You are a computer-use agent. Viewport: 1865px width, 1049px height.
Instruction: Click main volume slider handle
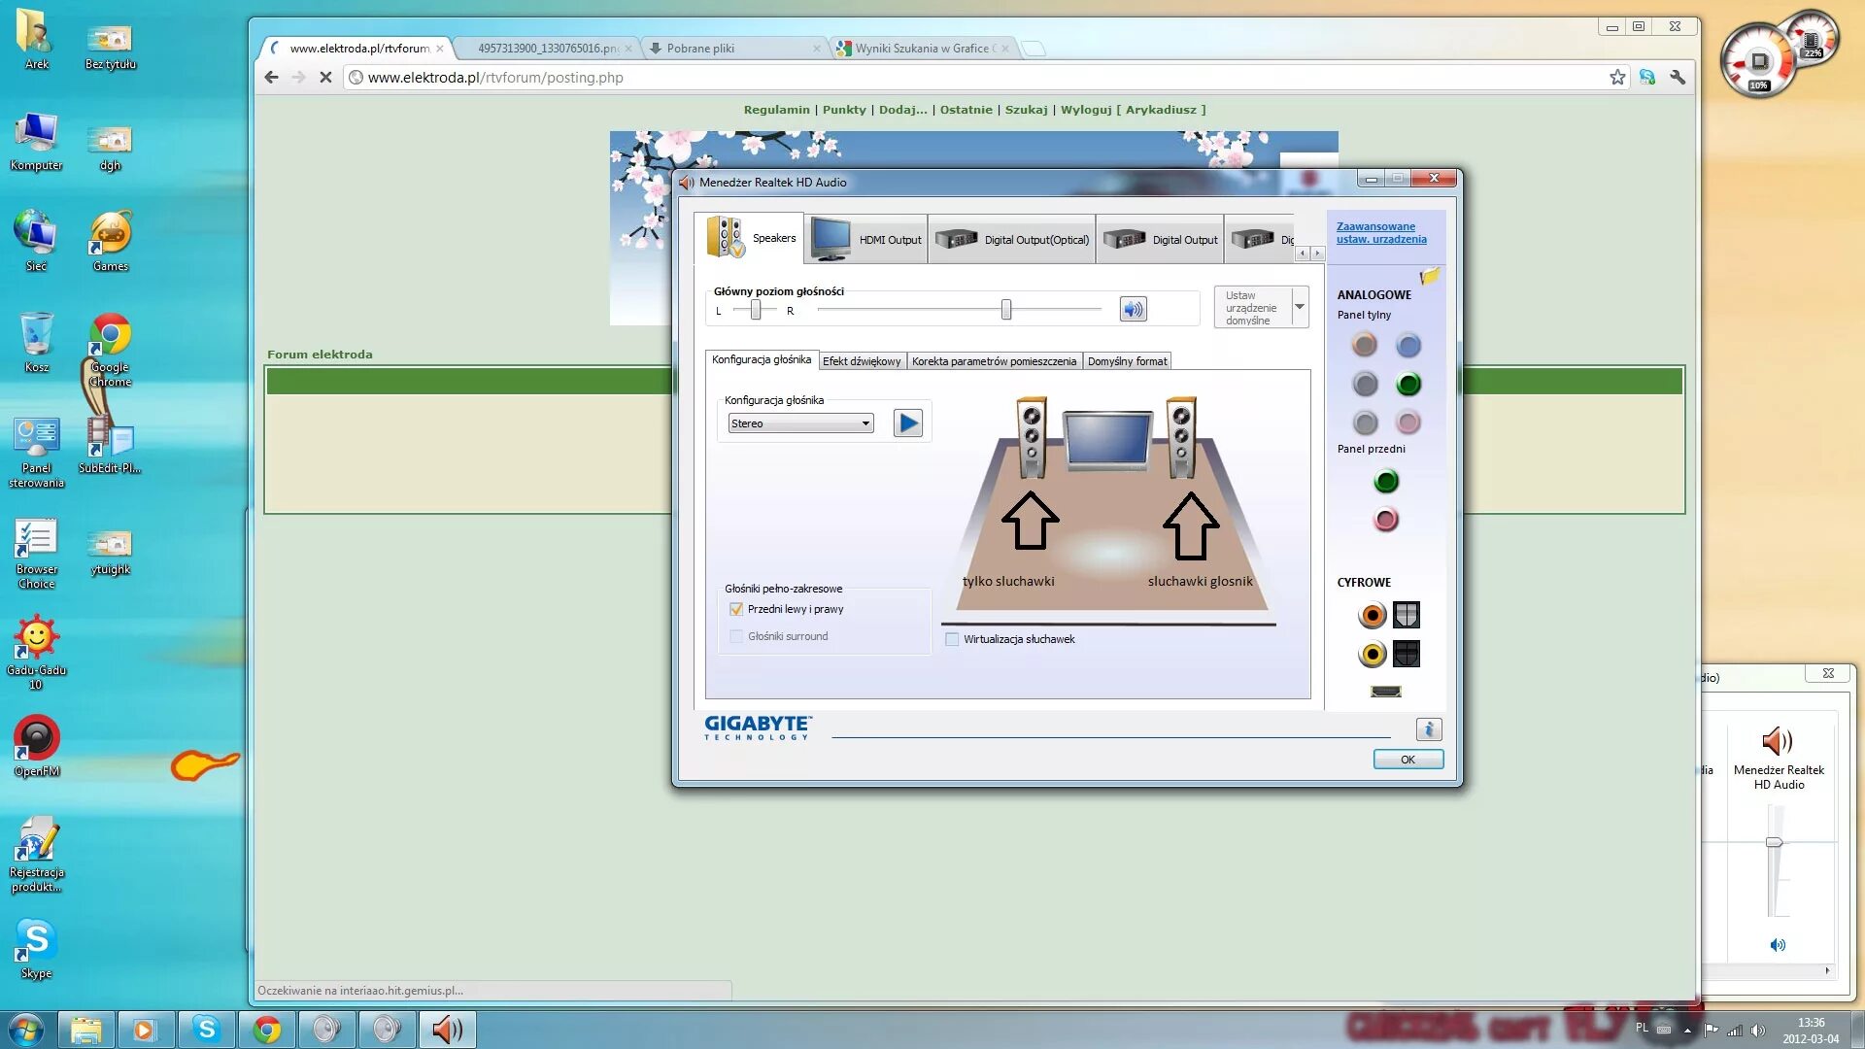(x=1006, y=310)
